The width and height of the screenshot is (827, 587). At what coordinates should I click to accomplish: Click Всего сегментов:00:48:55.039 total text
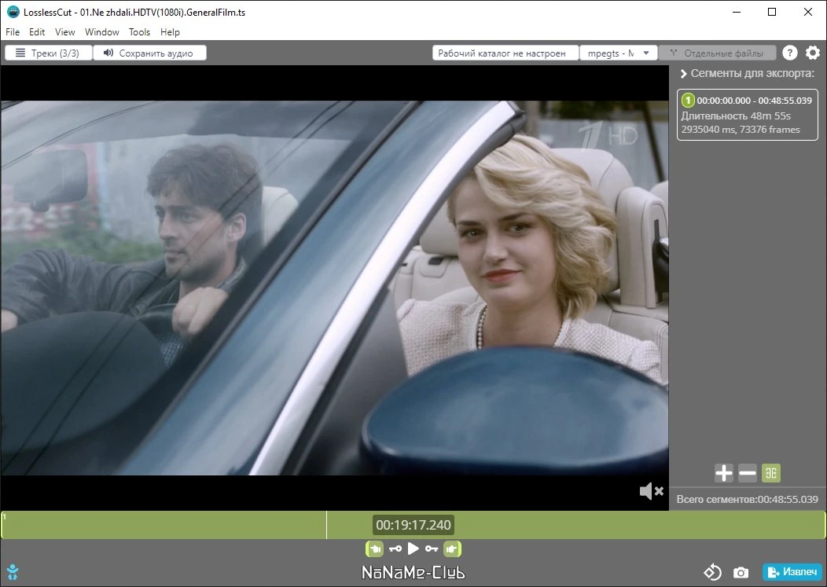[x=748, y=499]
